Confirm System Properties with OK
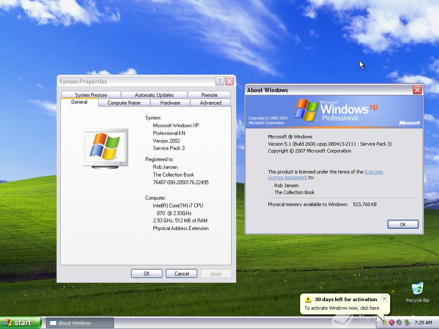 point(147,274)
